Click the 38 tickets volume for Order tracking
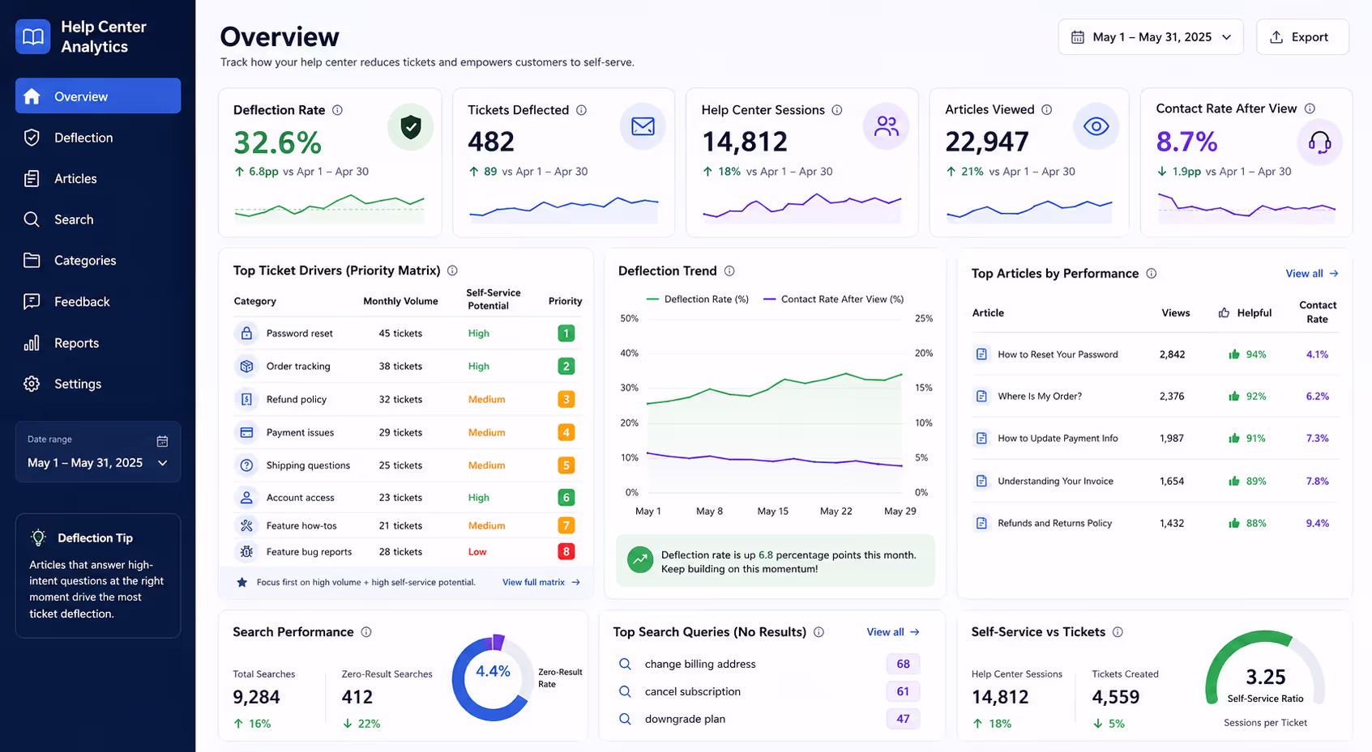1372x752 pixels. [400, 366]
